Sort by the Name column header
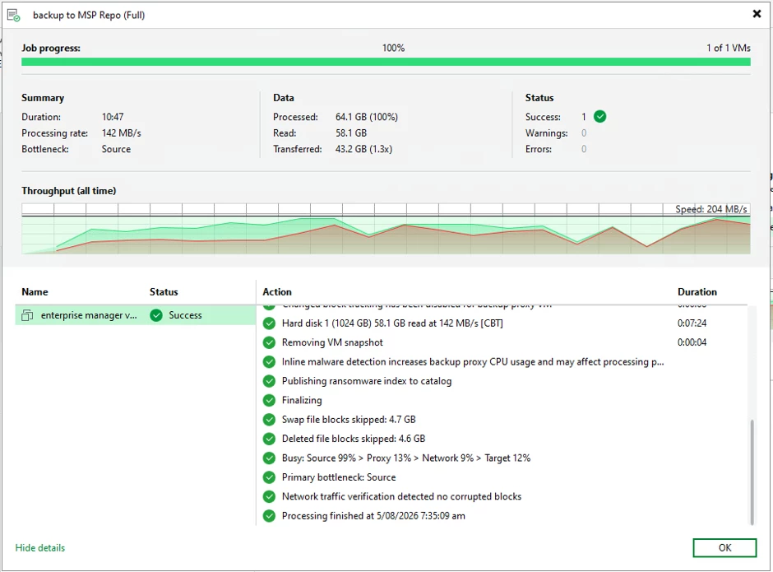 (x=35, y=291)
